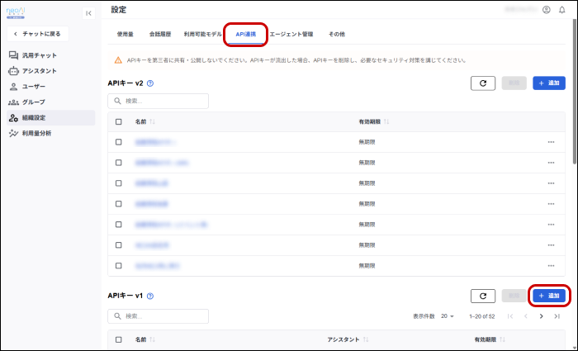Open more-options menu for third v2 key row

pos(551,183)
